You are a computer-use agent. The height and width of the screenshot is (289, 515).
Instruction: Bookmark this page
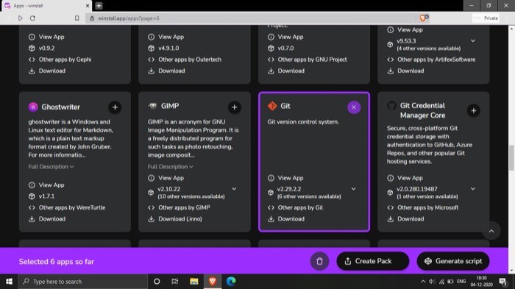coord(77,18)
